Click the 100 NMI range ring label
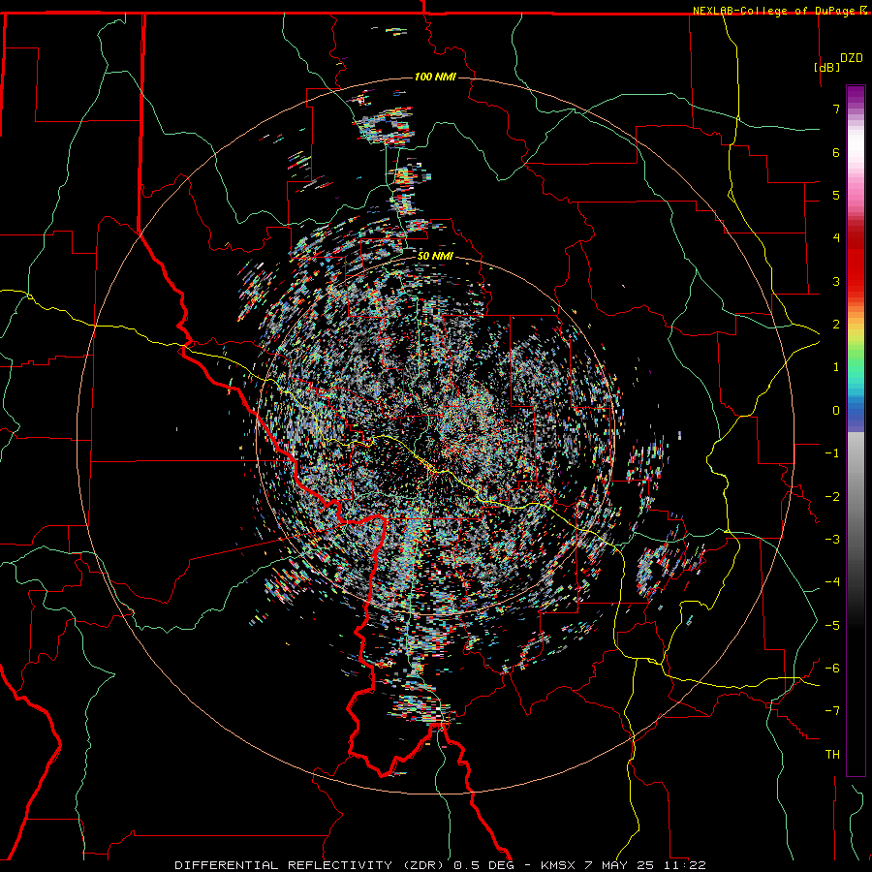872x872 pixels. [435, 77]
